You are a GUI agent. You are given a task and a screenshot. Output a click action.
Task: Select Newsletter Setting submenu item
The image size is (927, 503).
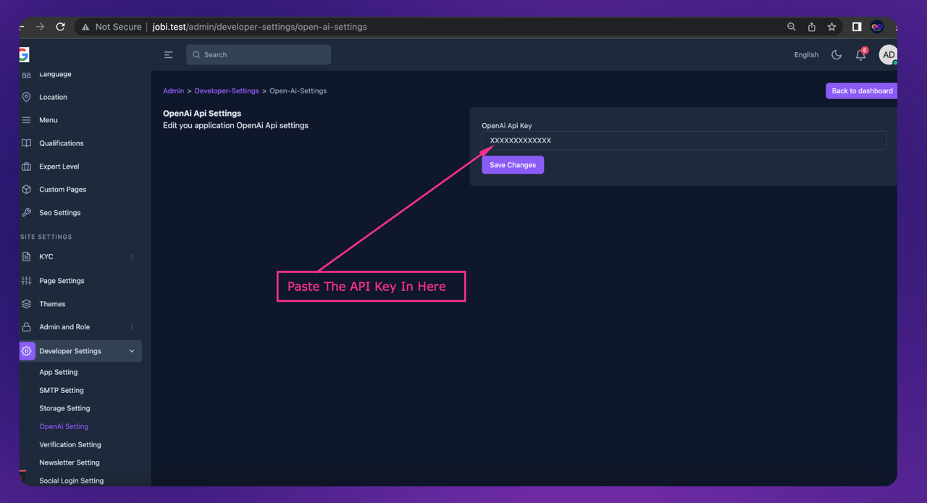click(x=70, y=462)
